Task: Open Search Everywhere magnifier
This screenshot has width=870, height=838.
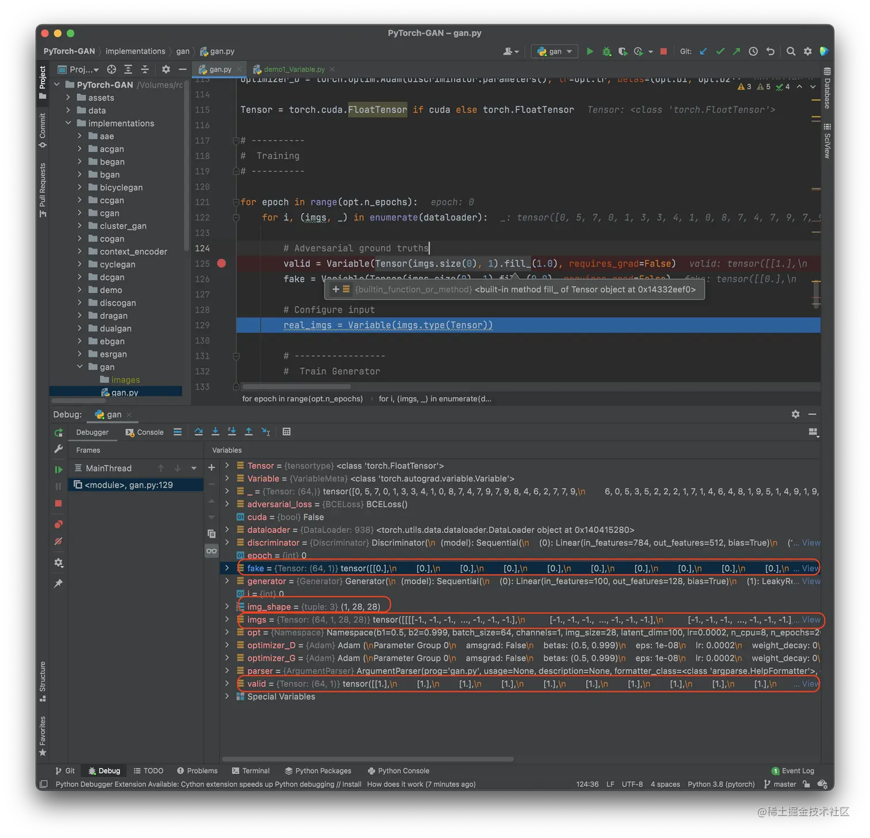Action: point(791,51)
